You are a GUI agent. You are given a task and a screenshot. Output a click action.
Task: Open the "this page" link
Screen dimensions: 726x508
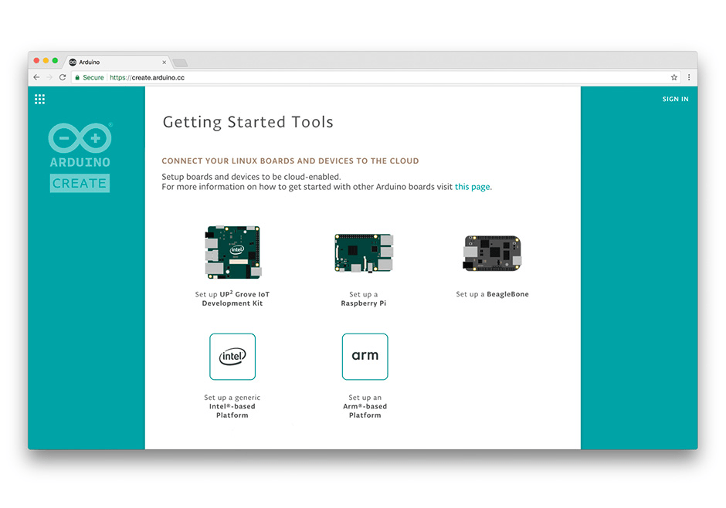(473, 186)
